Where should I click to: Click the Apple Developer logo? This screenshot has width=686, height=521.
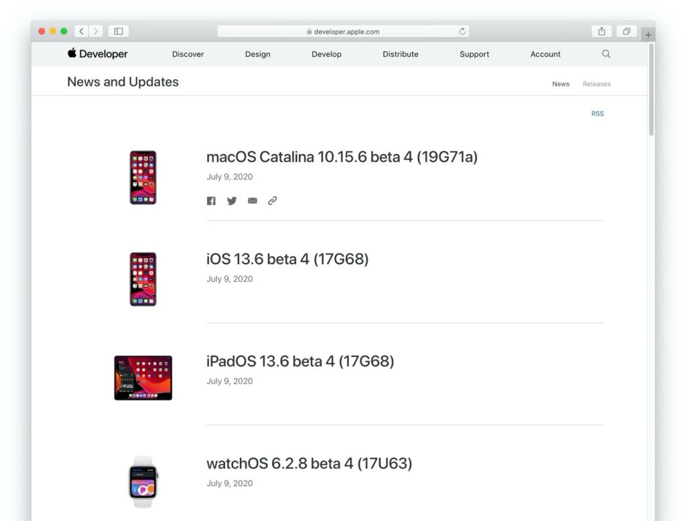[96, 54]
